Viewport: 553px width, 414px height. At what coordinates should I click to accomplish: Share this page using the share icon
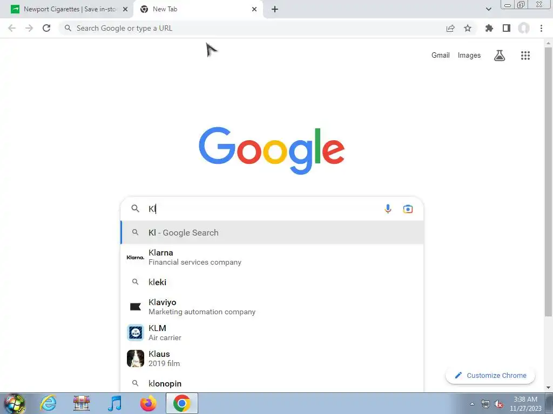pyautogui.click(x=450, y=28)
